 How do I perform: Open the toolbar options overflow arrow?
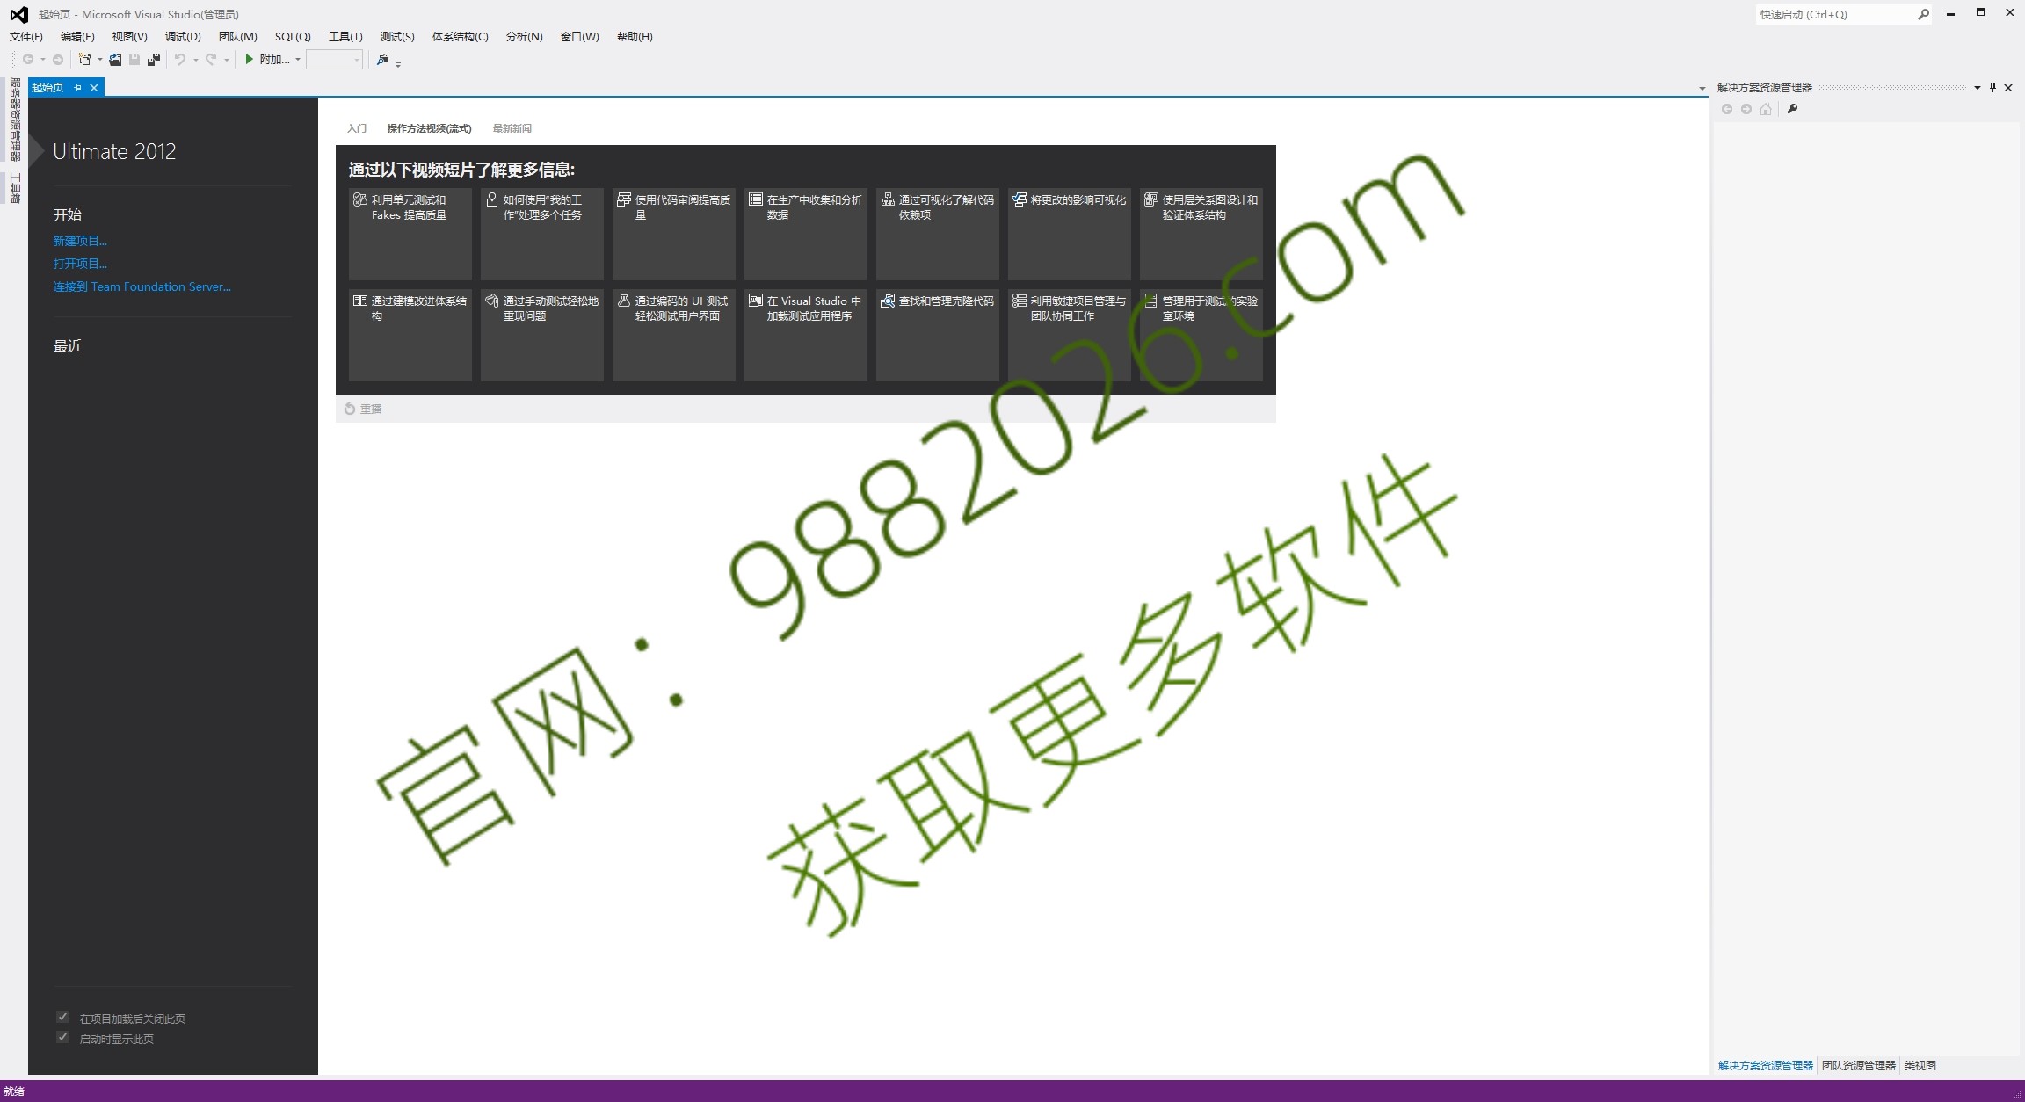click(398, 63)
